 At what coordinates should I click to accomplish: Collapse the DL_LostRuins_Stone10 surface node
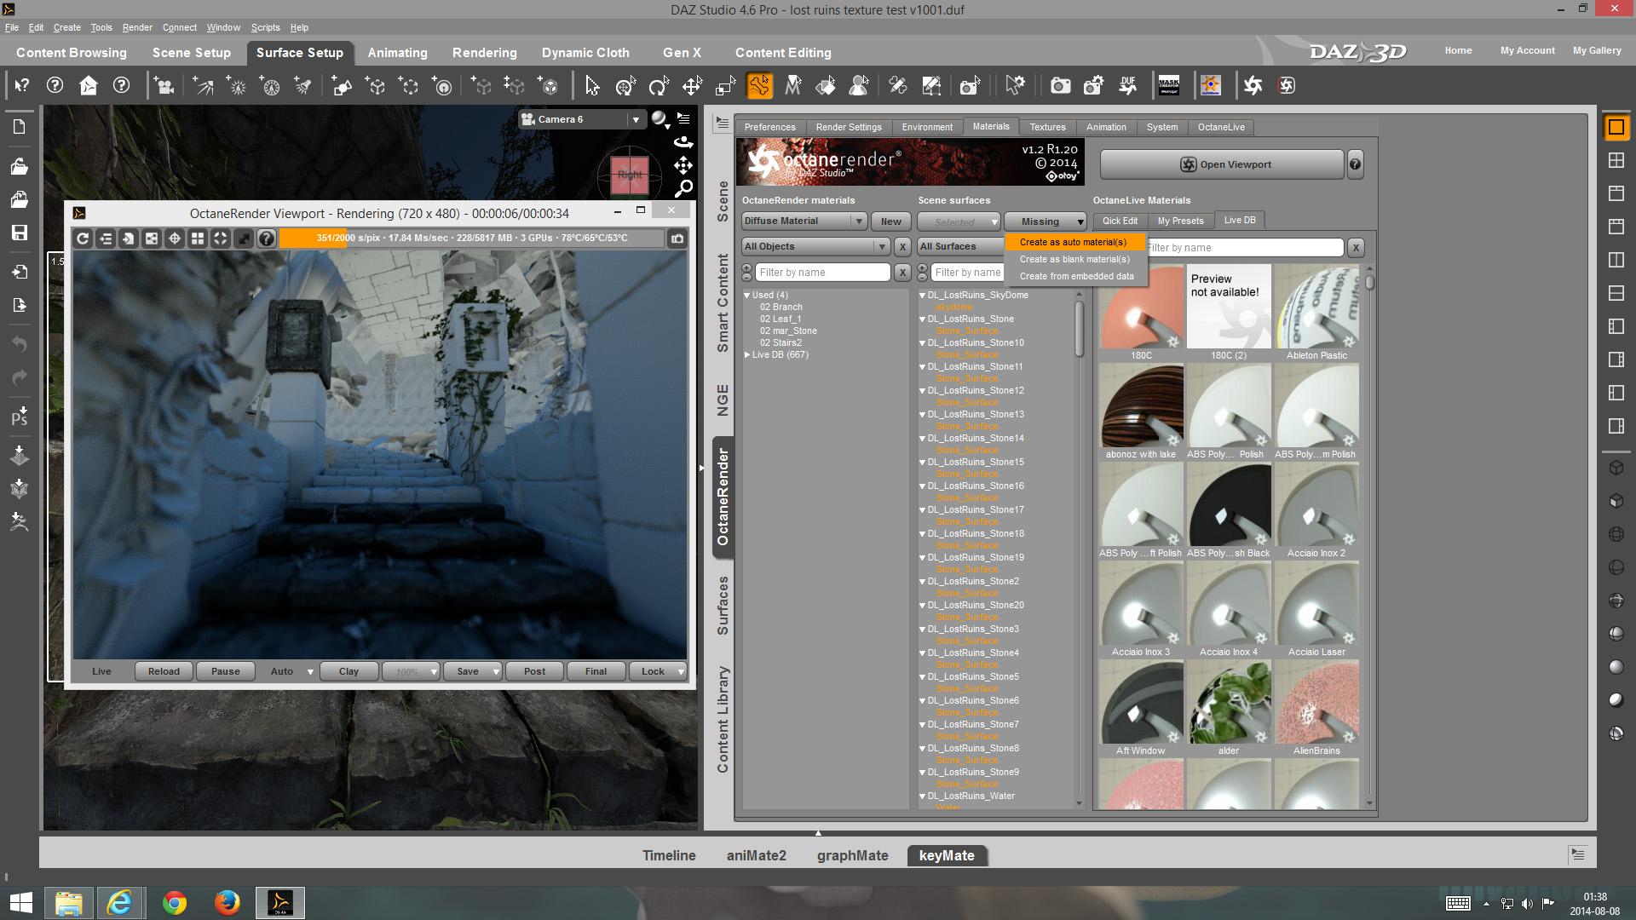click(x=922, y=343)
